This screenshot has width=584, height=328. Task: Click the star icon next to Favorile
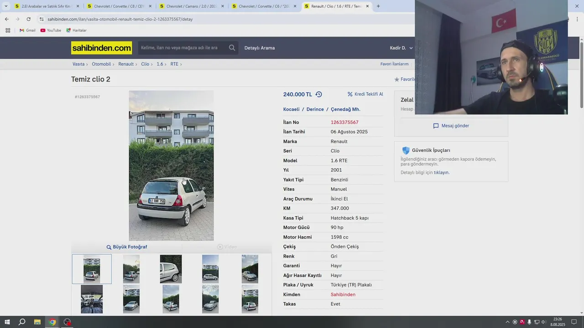pyautogui.click(x=396, y=79)
